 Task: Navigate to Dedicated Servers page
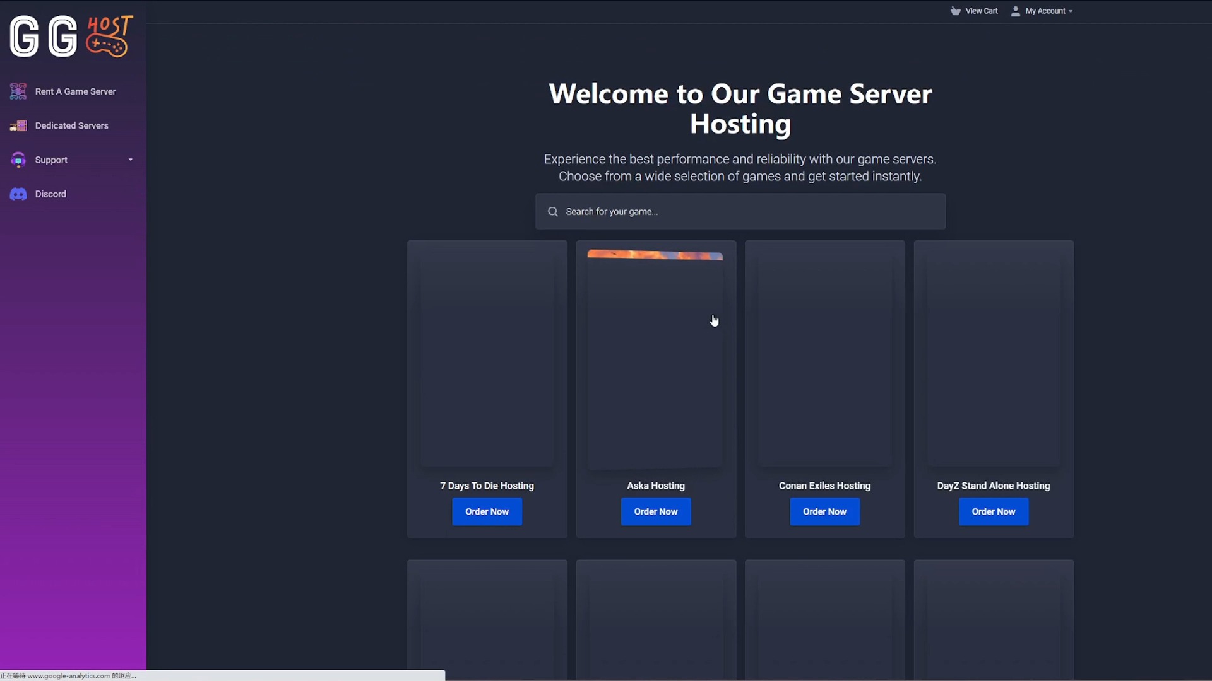point(71,125)
